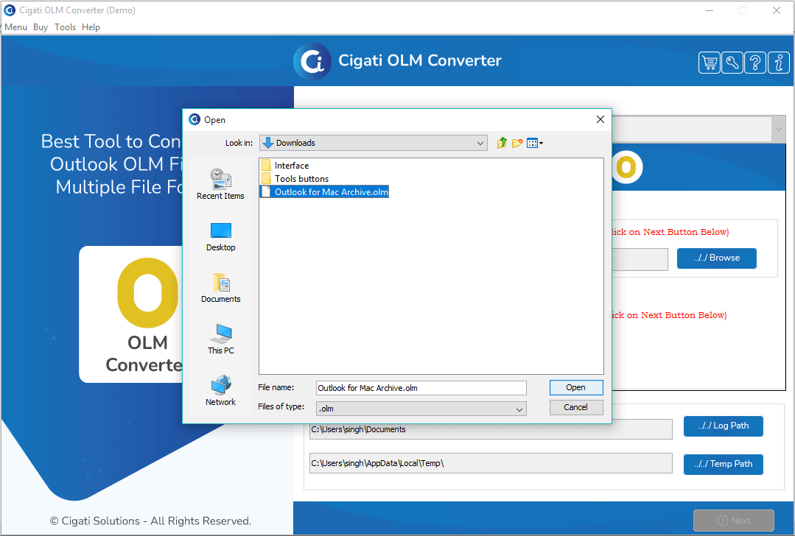Screen dimensions: 795x536
Task: Expand the dropdown behind the Open dialog
Action: (778, 130)
